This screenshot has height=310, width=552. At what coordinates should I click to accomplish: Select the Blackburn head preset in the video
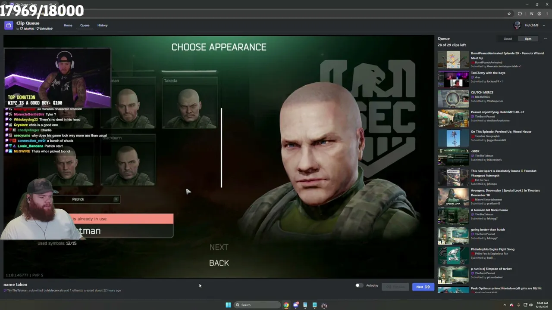point(128,160)
